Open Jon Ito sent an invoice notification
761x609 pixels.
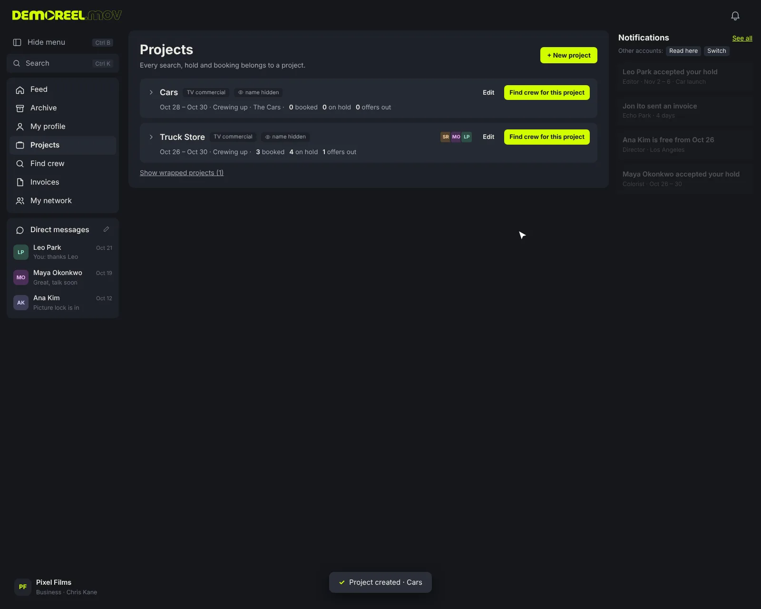coord(685,110)
